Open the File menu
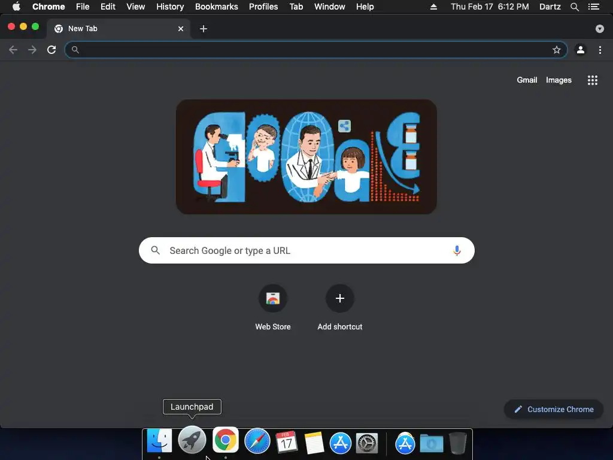Image resolution: width=613 pixels, height=460 pixels. pyautogui.click(x=83, y=7)
